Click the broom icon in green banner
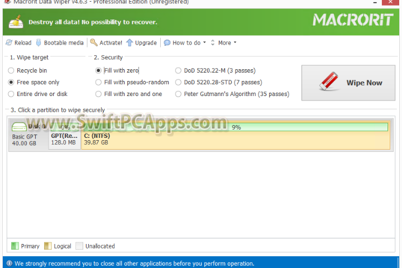The width and height of the screenshot is (402, 268). pos(16,22)
